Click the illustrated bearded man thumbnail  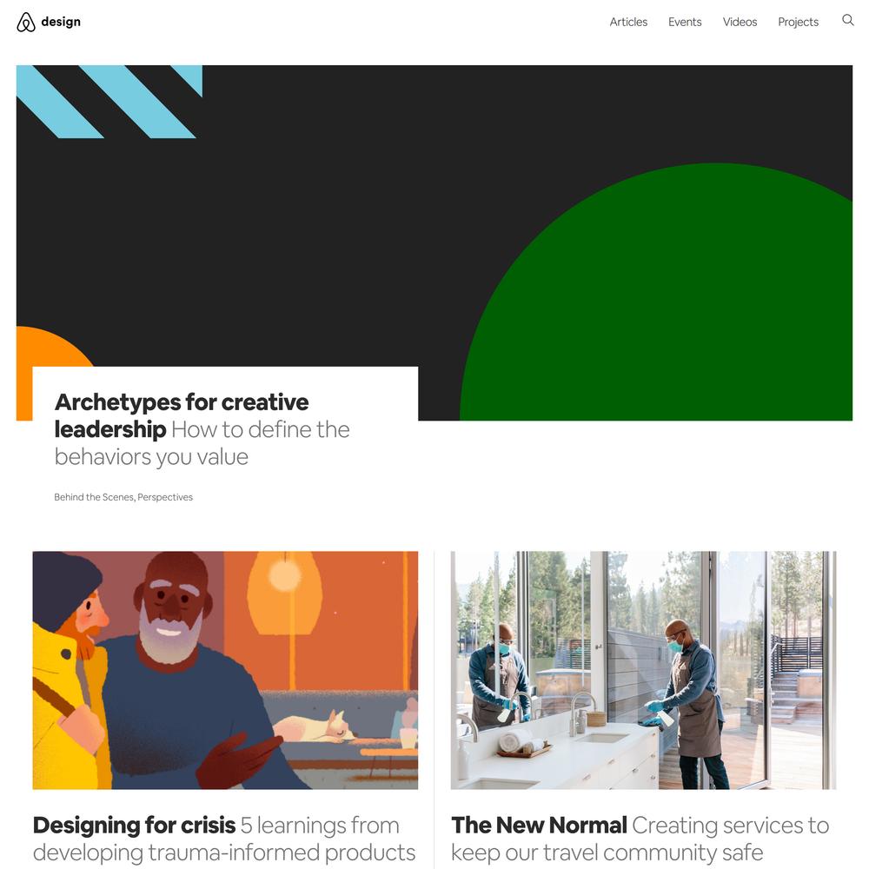coord(225,670)
